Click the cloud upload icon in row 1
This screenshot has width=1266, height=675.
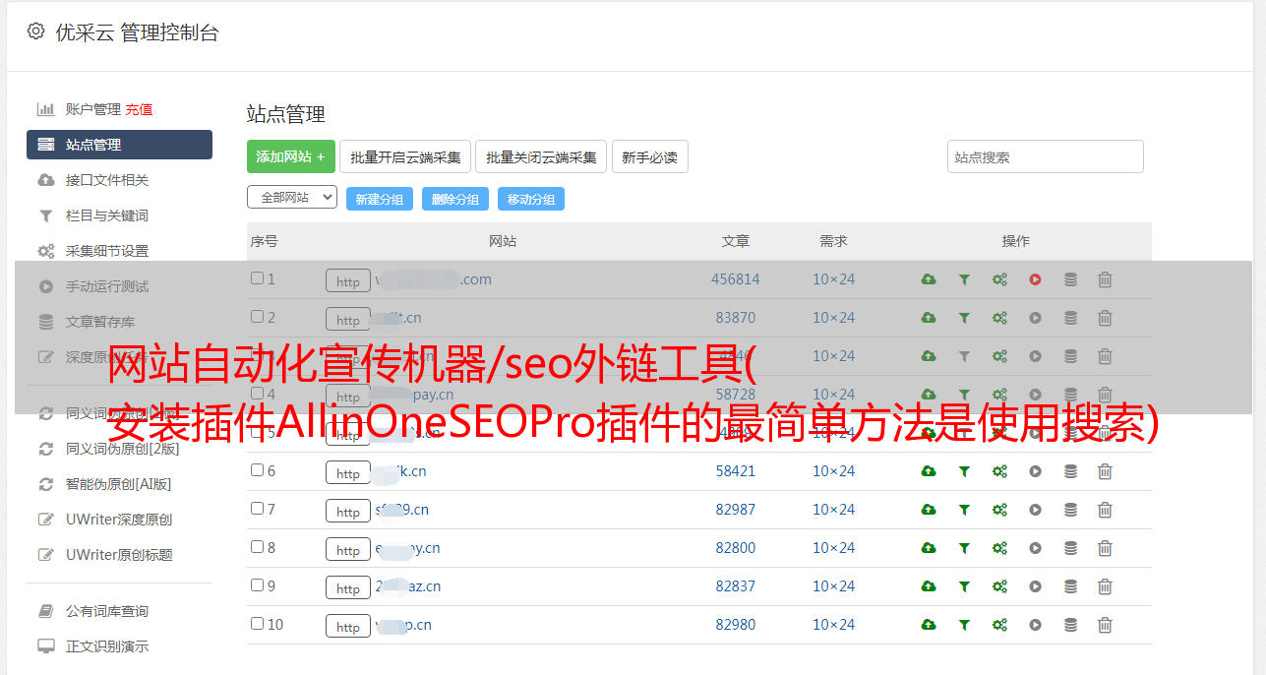pos(929,279)
